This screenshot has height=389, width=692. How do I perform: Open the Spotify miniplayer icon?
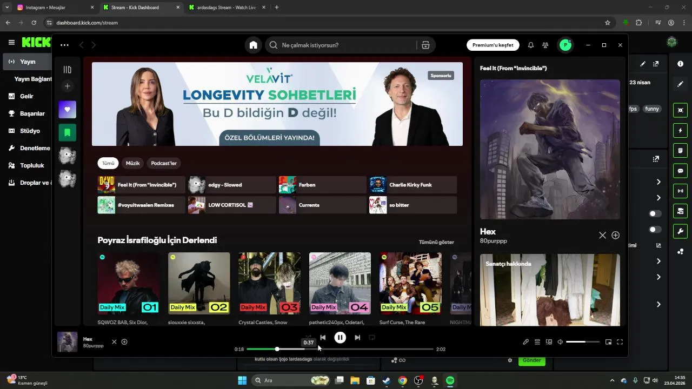pos(608,342)
